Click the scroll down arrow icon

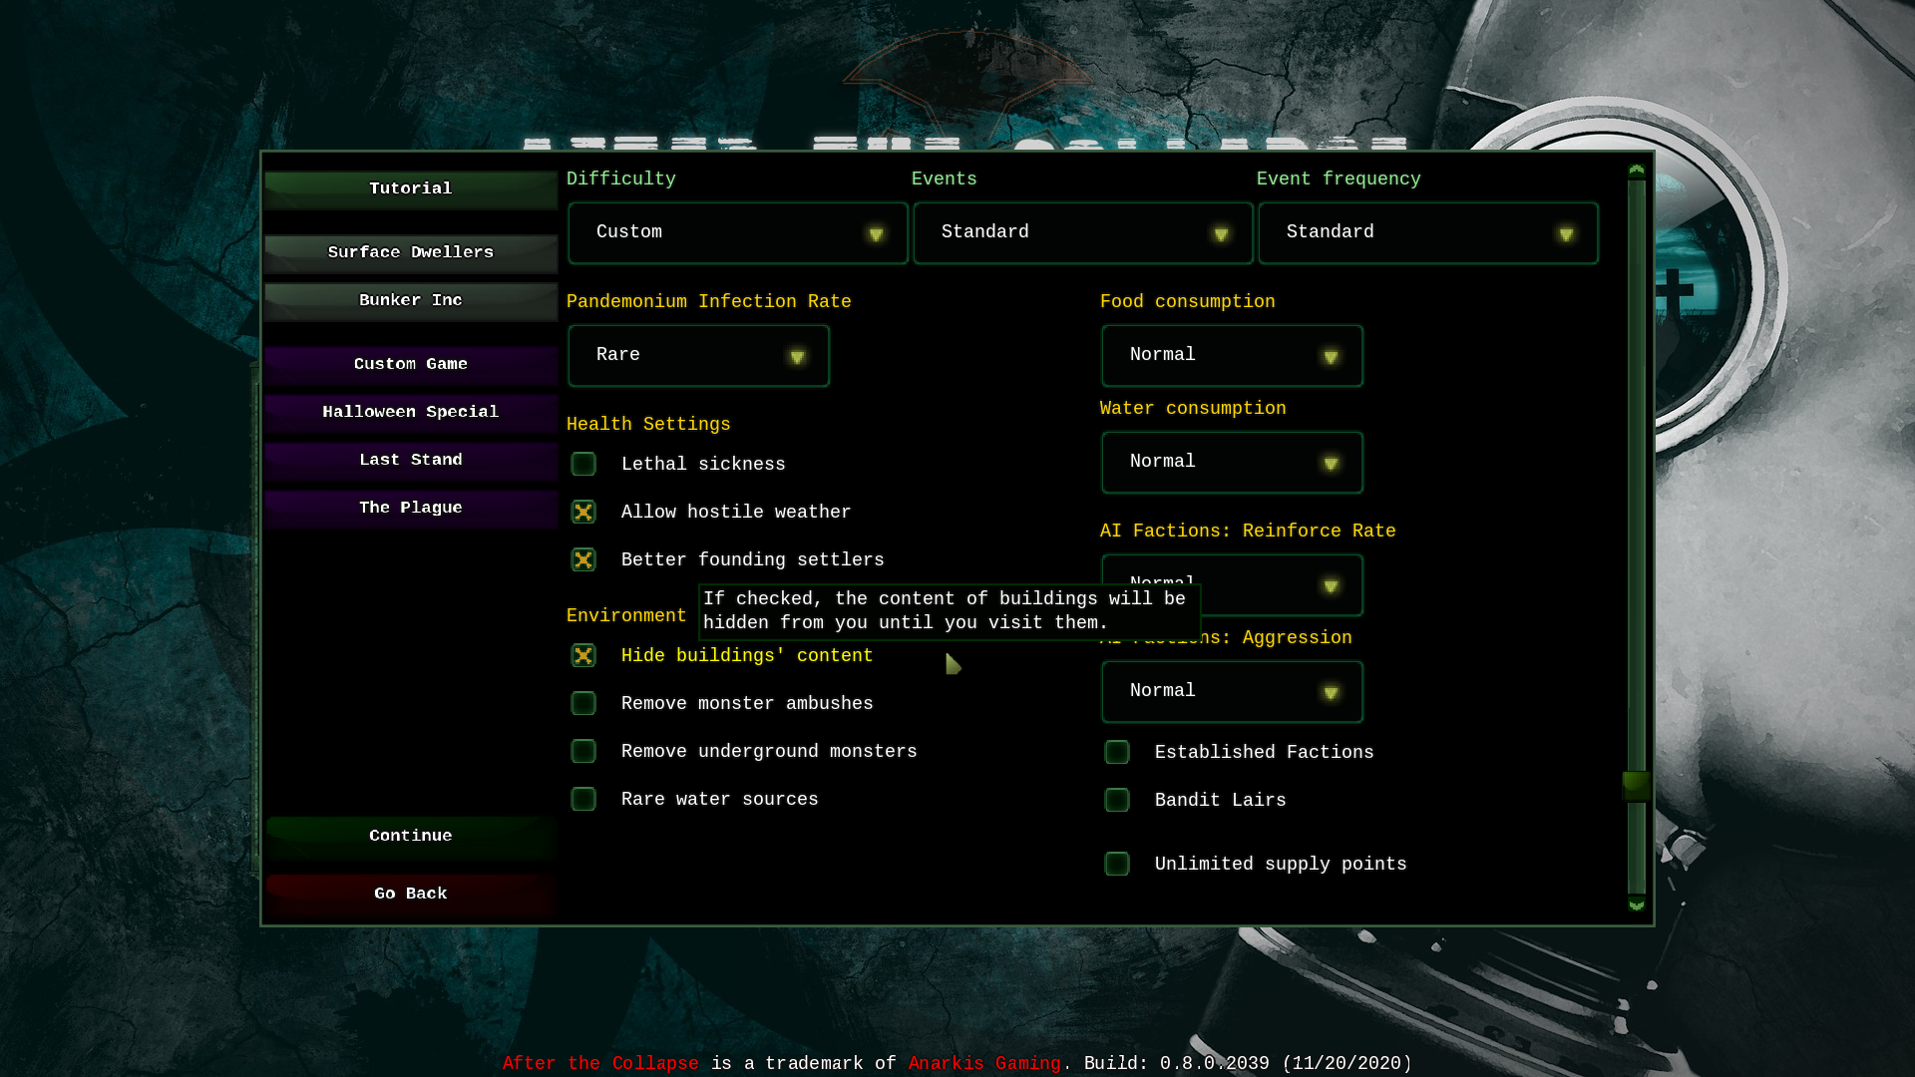coord(1636,905)
